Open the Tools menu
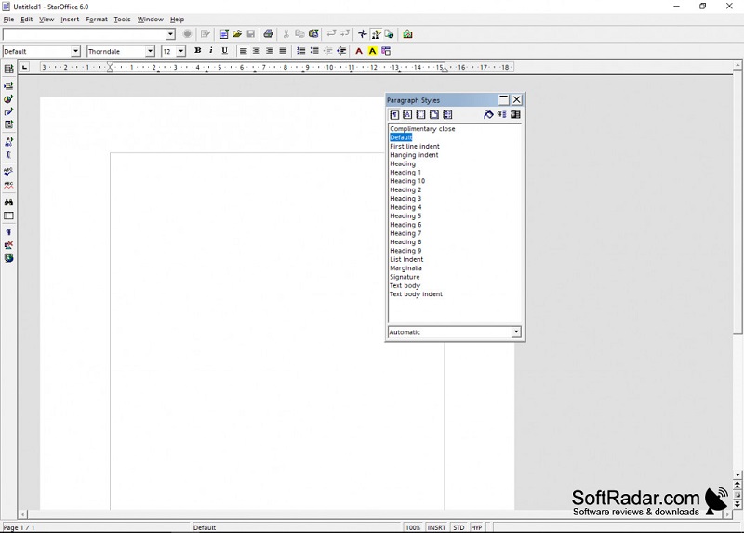 point(122,19)
